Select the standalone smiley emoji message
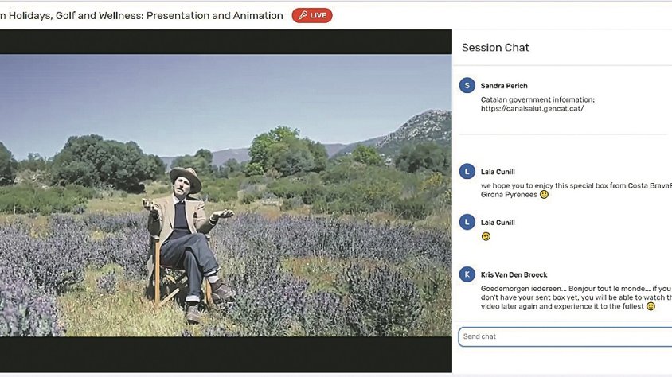 coord(486,236)
